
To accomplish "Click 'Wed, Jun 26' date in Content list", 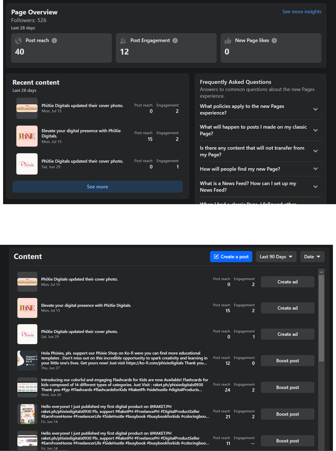I will pos(51,395).
